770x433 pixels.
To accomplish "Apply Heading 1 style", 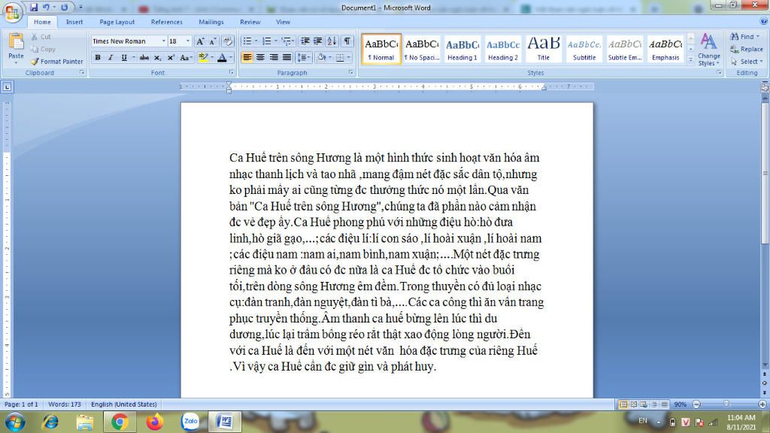I will pos(462,49).
